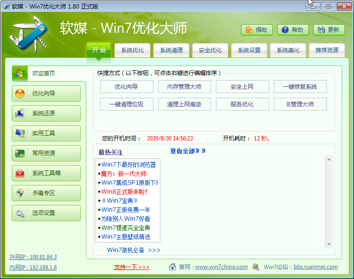The width and height of the screenshot is (354, 279).
Task: Open 选项设置 from the sidebar
Action: pos(47,213)
